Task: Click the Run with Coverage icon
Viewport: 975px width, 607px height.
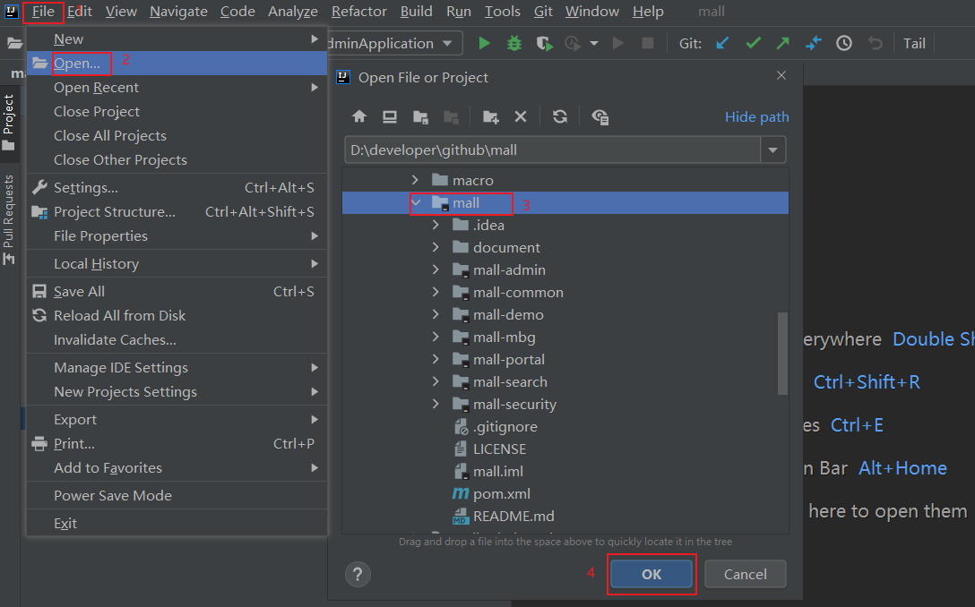Action: click(545, 44)
